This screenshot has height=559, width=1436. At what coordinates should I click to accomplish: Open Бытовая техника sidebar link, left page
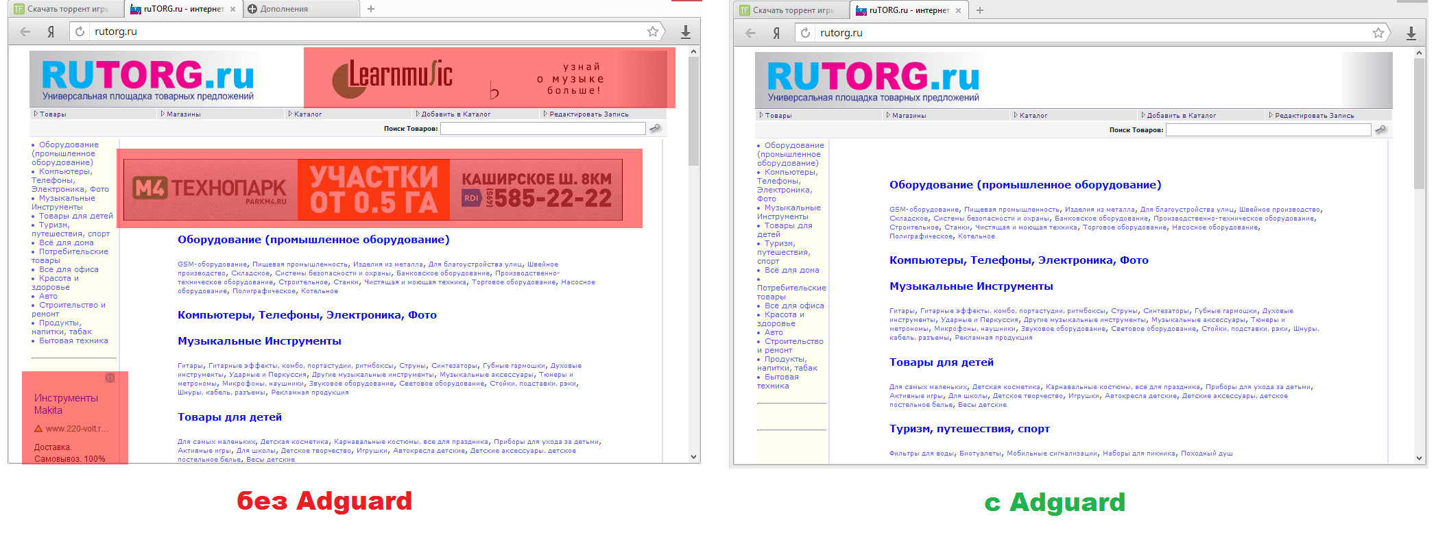[73, 340]
